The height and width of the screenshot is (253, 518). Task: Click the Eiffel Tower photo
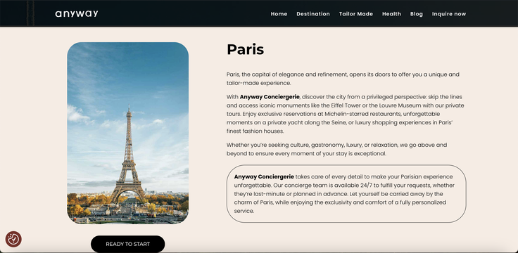pos(128,133)
